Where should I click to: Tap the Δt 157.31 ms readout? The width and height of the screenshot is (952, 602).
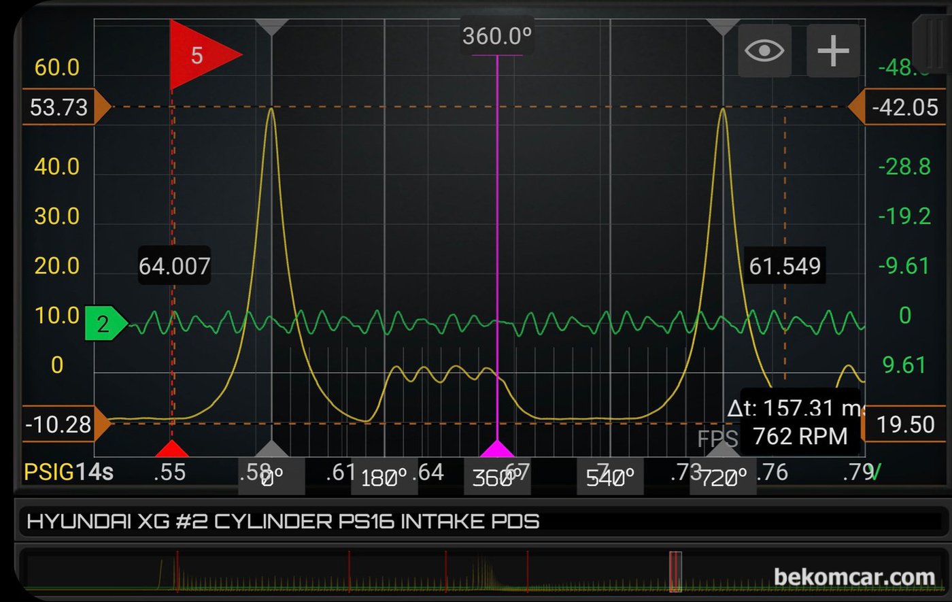(794, 407)
